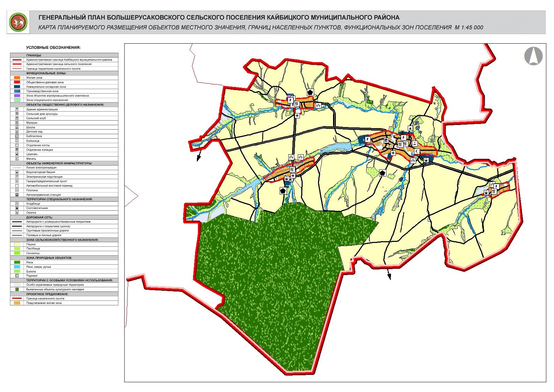This screenshot has height=392, width=554.
Task: Click the Автомобильный мостовой переезд legend symbol
Action: coord(17,186)
